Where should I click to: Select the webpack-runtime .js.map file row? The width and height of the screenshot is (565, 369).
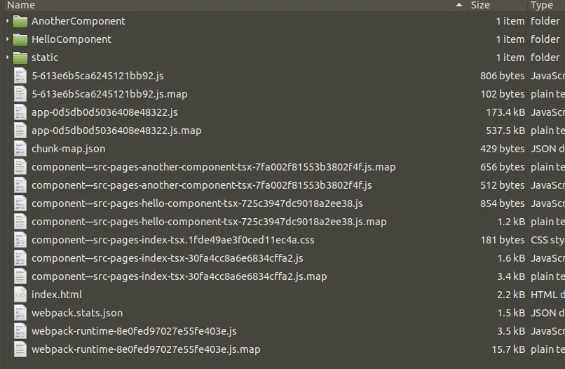284,349
